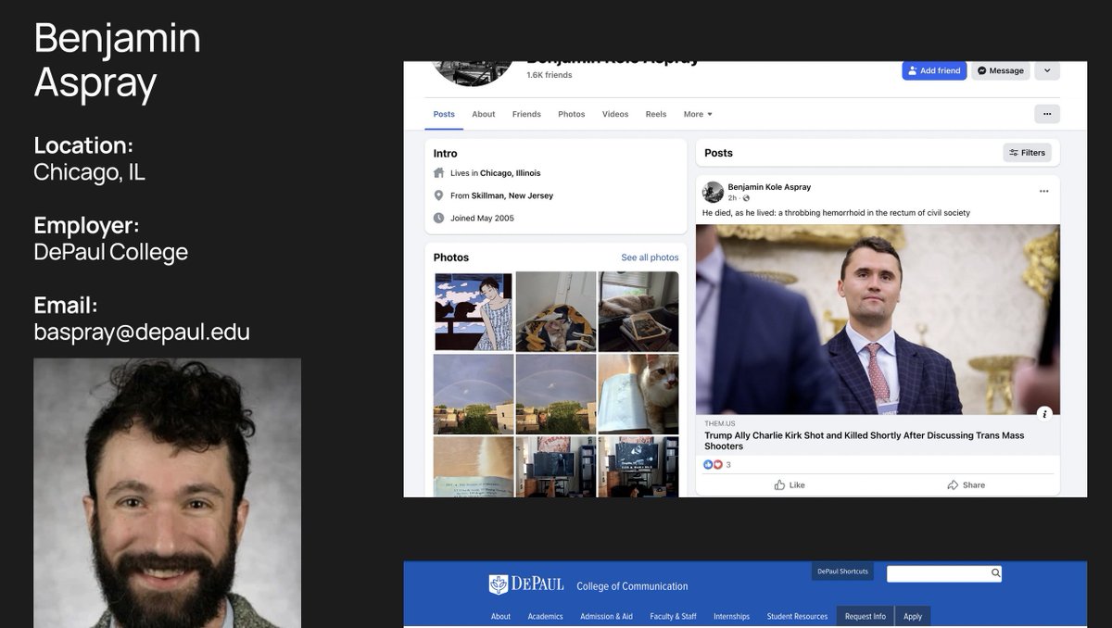The image size is (1112, 628).
Task: Click the College of Communication title link
Action: pos(632,586)
